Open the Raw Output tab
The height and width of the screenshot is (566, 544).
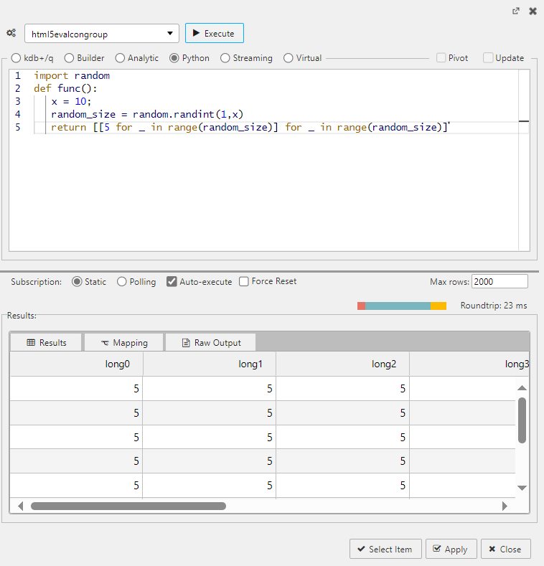pyautogui.click(x=210, y=342)
